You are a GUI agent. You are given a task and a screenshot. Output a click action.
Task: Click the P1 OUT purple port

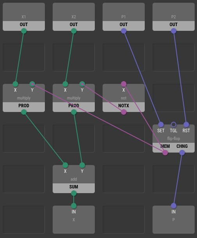124,31
